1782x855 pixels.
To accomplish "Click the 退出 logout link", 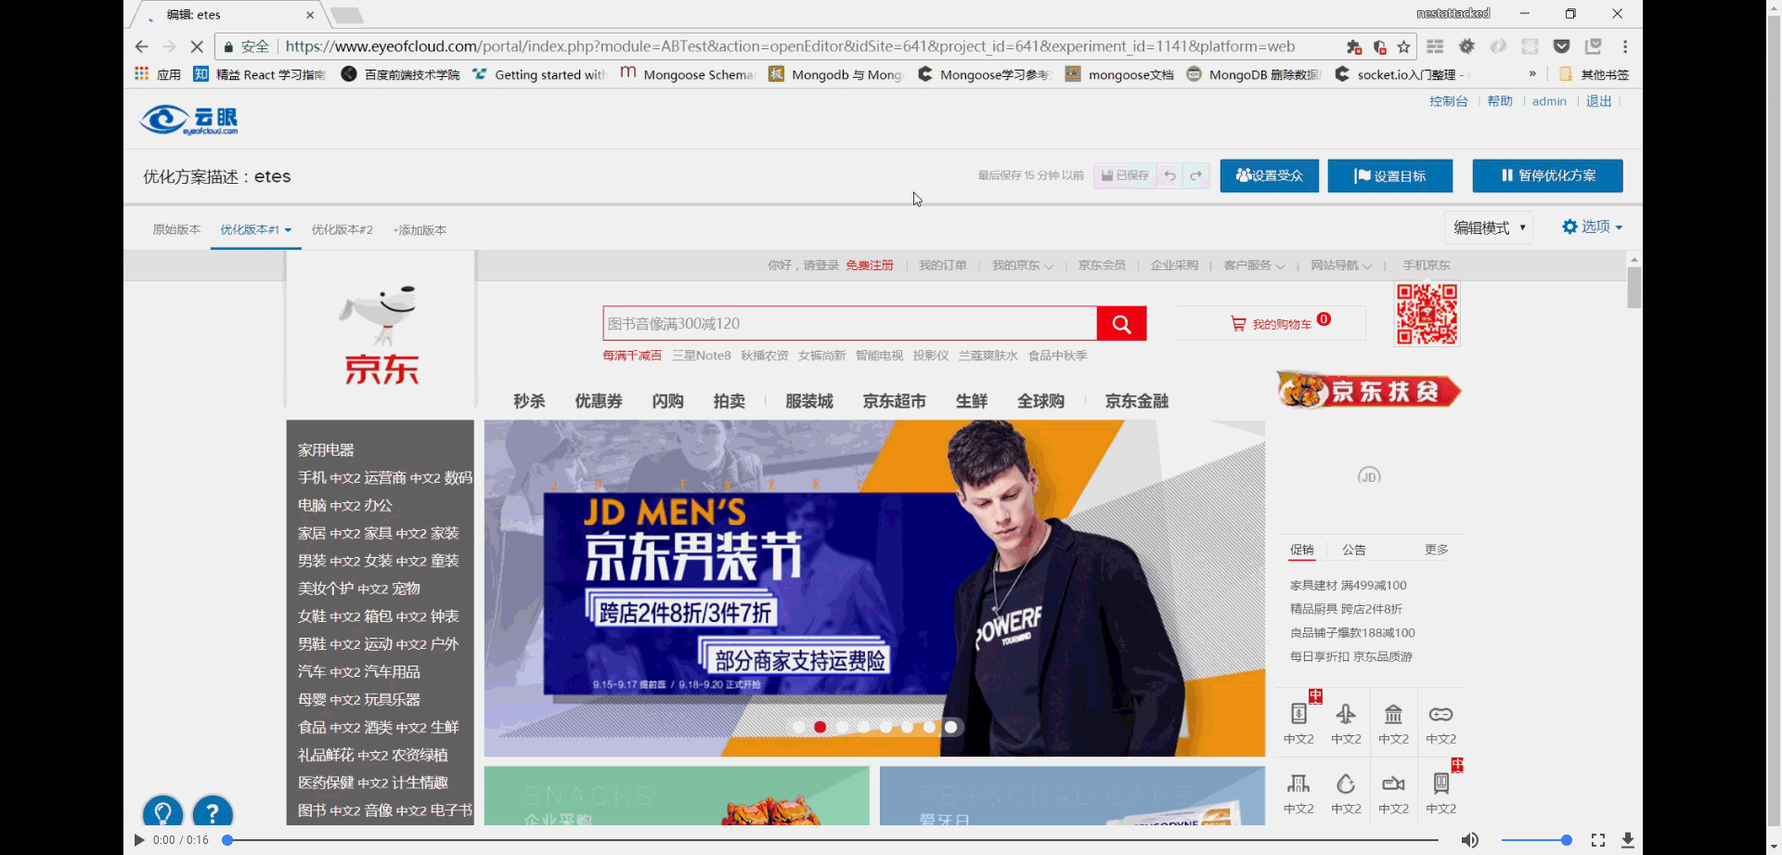I will 1598,101.
